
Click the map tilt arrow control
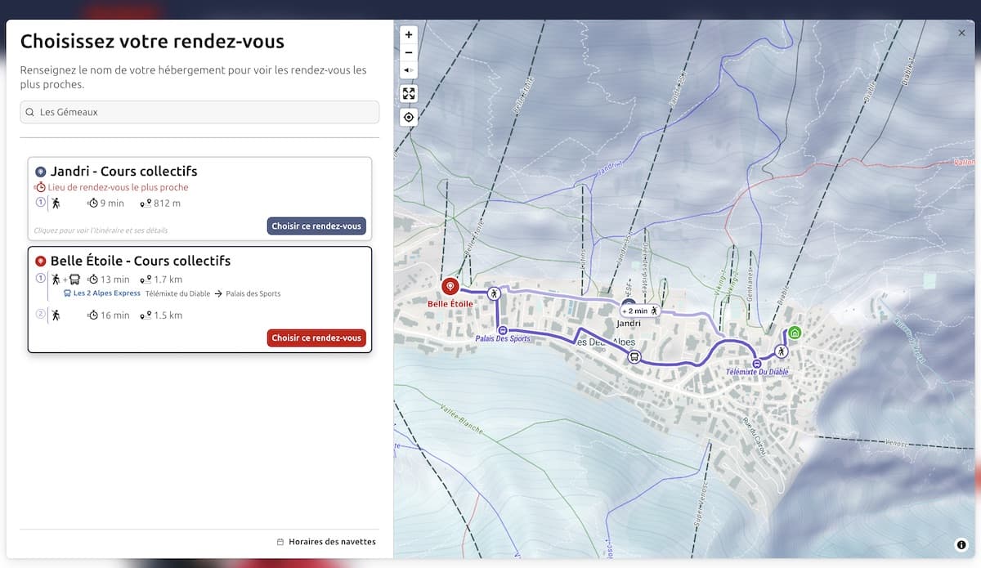click(x=409, y=69)
